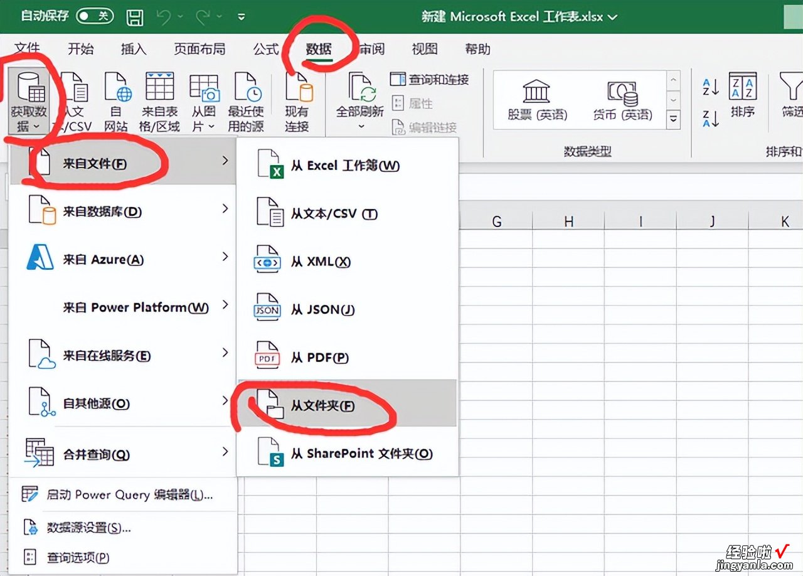Open the 文件 tab
This screenshot has width=803, height=576.
coord(27,48)
